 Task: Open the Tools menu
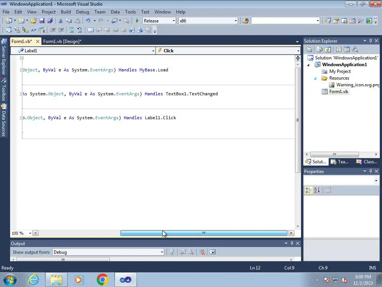(130, 12)
